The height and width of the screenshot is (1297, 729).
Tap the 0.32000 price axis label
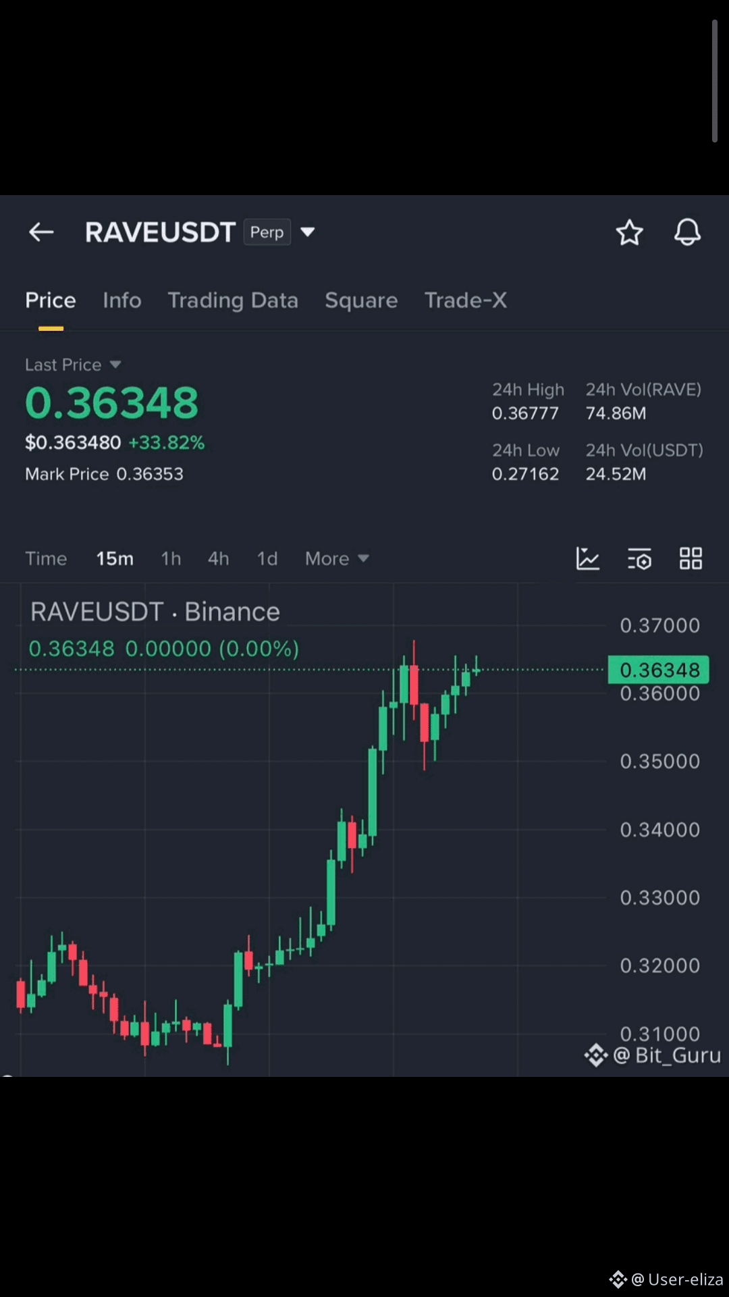660,965
